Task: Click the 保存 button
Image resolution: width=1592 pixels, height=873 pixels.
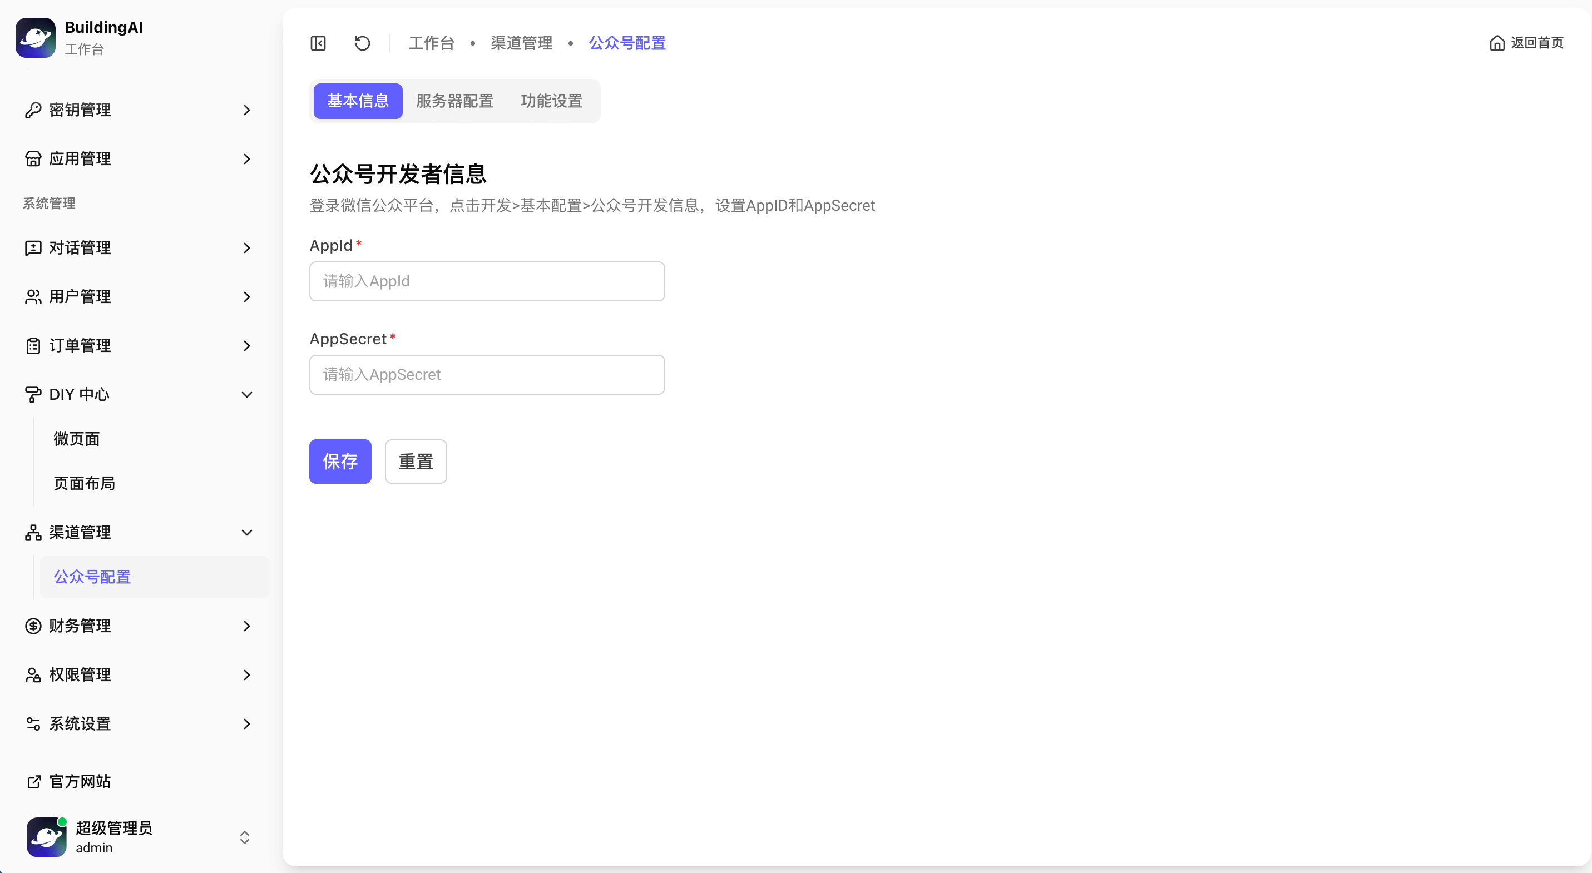Action: click(340, 462)
